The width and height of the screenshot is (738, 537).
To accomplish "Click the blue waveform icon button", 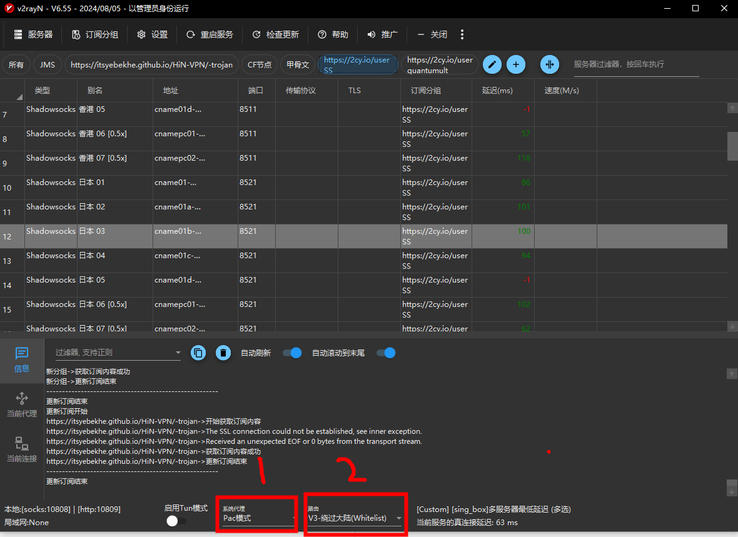I will (550, 64).
